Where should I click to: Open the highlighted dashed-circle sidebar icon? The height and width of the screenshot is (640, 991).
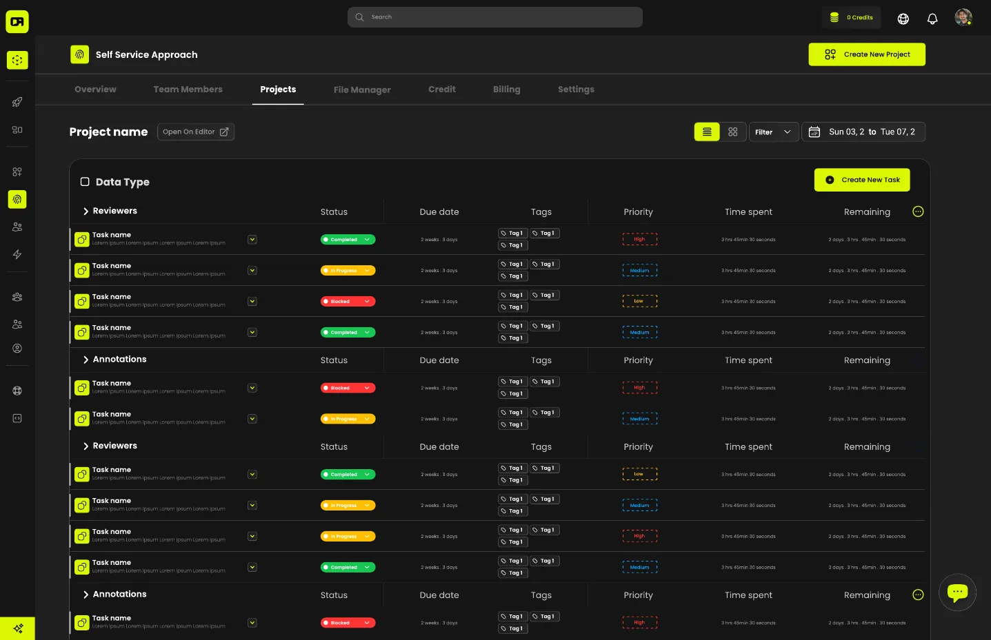coord(17,60)
